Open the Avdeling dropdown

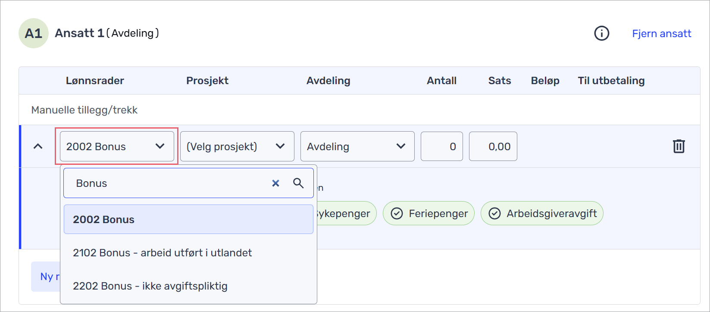[x=357, y=146]
